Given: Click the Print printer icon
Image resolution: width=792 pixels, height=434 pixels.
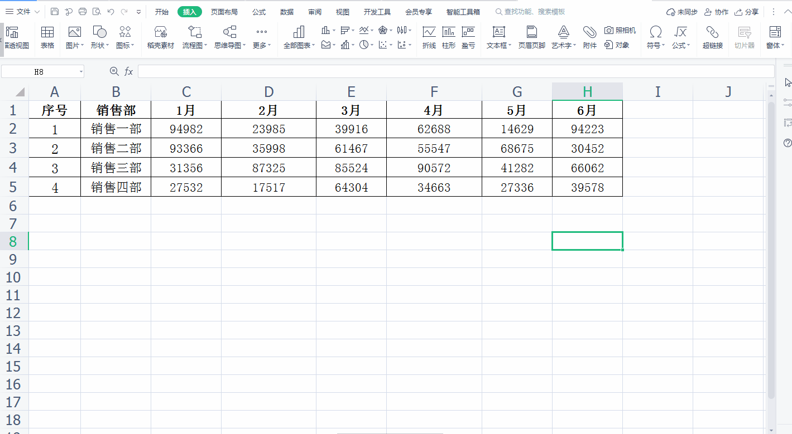Looking at the screenshot, I should coord(83,12).
